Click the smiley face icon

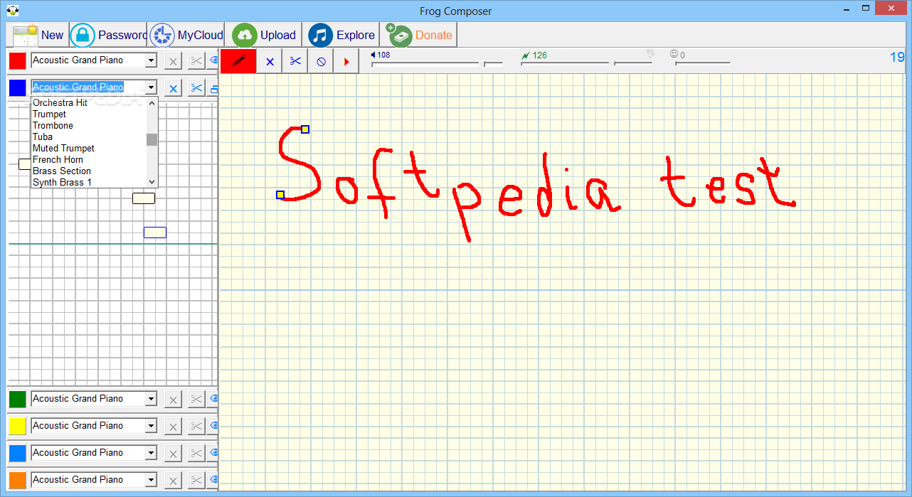[x=674, y=54]
